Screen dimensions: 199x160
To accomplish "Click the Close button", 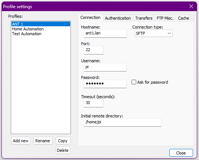I will (181, 153).
